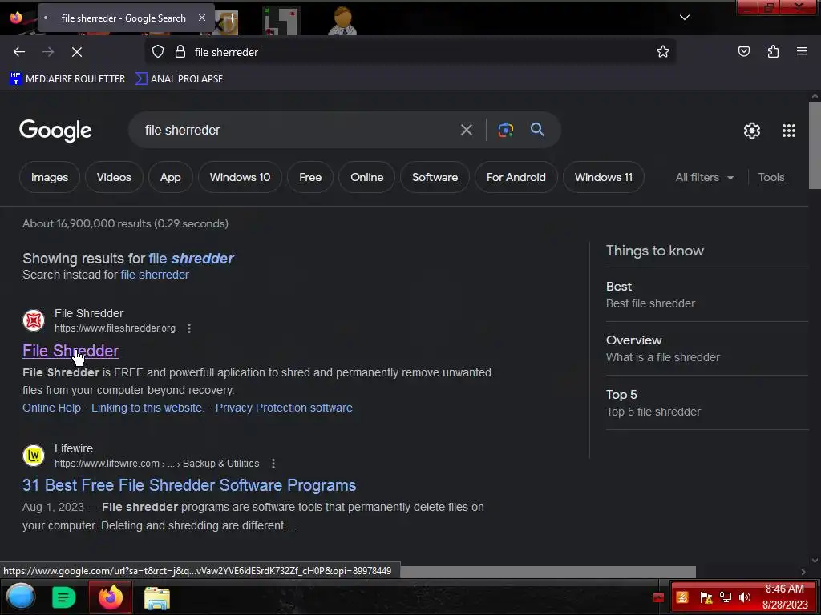This screenshot has width=821, height=615.
Task: Open the MEDIAFIRE ROULETTER bookmark
Action: point(67,79)
